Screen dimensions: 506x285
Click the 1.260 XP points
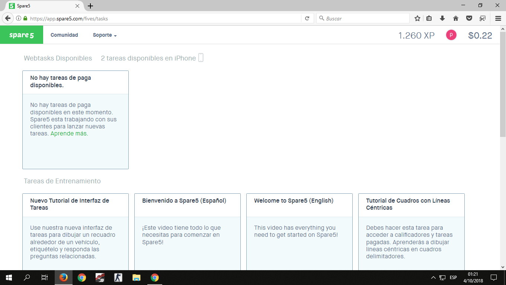416,35
